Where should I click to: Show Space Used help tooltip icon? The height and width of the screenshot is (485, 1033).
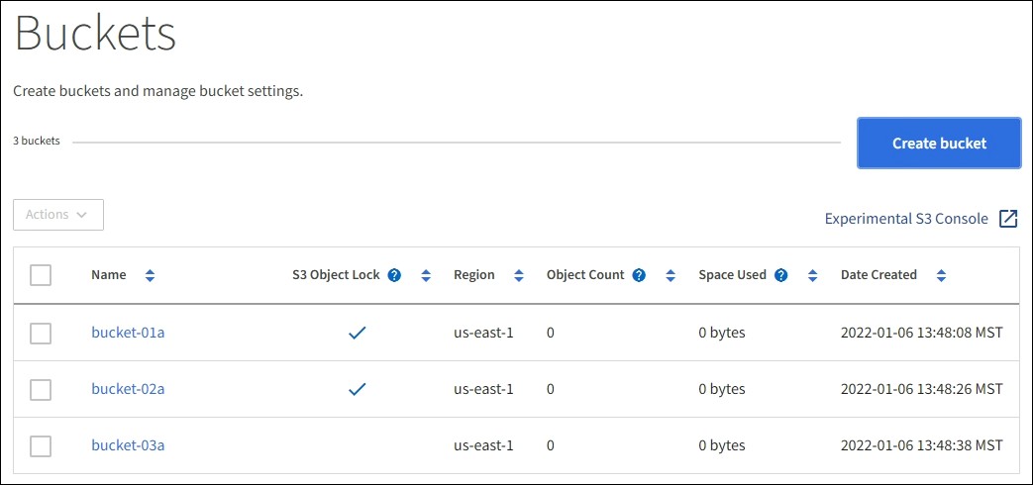(x=781, y=275)
